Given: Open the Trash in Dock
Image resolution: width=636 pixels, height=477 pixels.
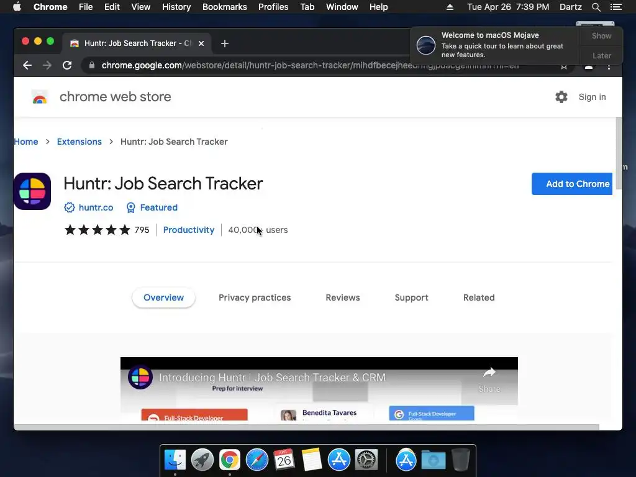Looking at the screenshot, I should click(461, 460).
